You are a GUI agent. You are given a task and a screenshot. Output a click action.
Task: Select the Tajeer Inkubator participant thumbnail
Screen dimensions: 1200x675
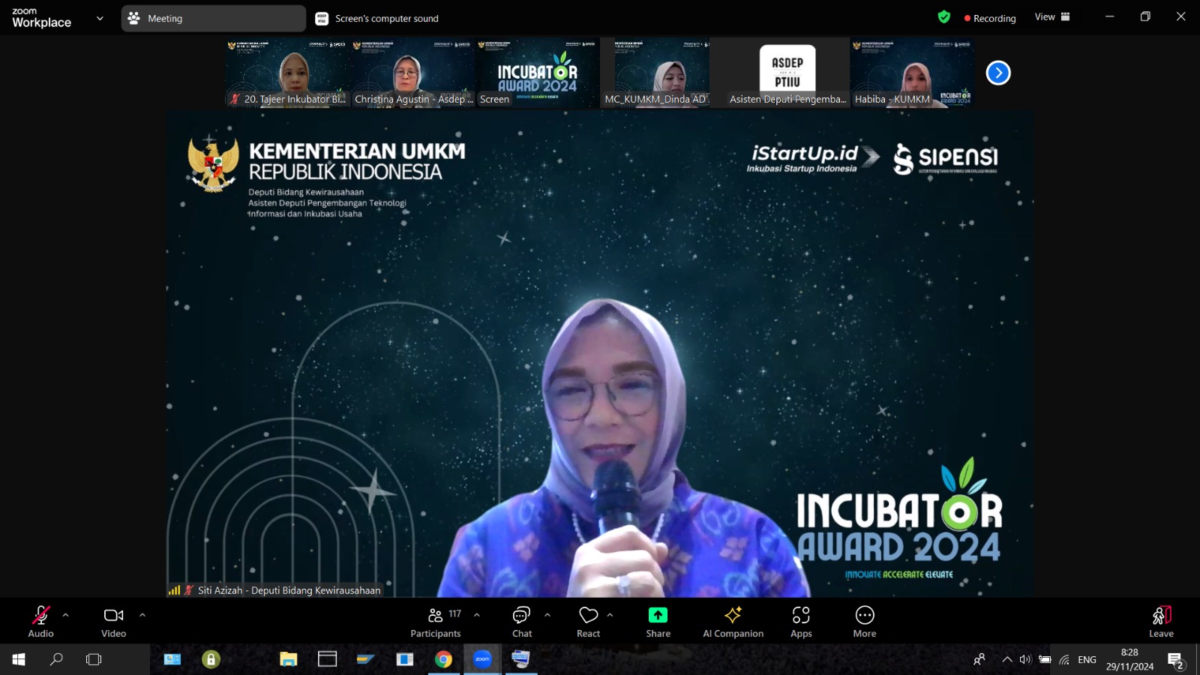(x=289, y=73)
